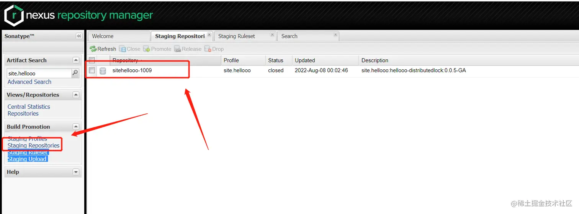Focus the artifact search input field

(x=39, y=73)
